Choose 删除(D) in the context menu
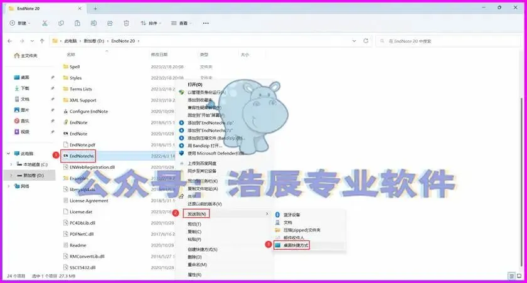The width and height of the screenshot is (527, 283). pyautogui.click(x=194, y=257)
